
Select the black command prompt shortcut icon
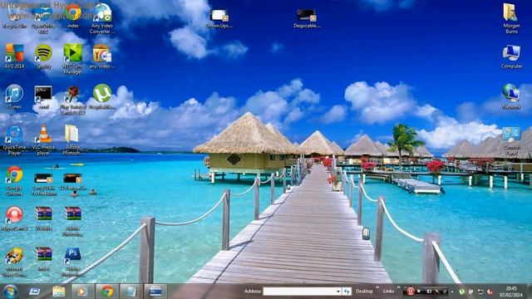click(x=43, y=97)
